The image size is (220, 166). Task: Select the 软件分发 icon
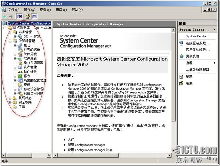(20, 54)
